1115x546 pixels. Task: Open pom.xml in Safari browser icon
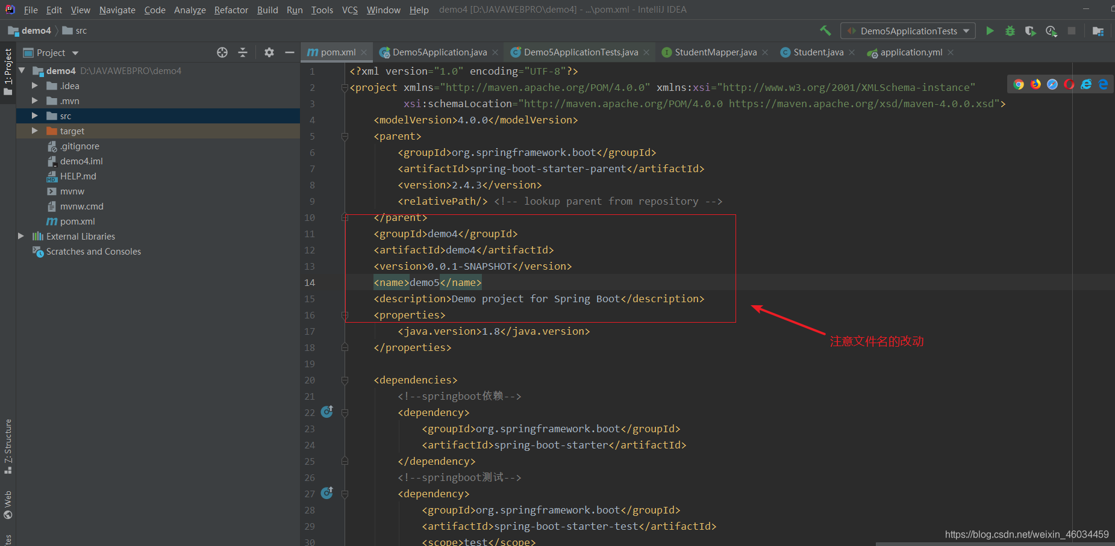(1052, 84)
